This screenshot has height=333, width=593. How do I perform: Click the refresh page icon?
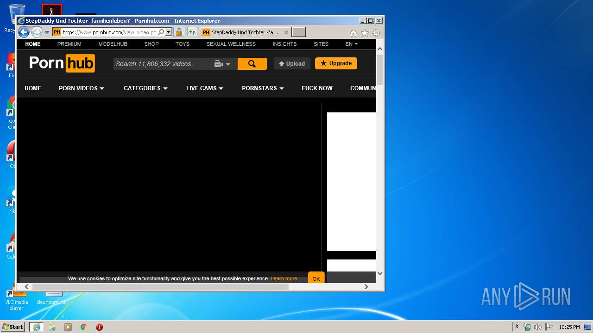[192, 32]
